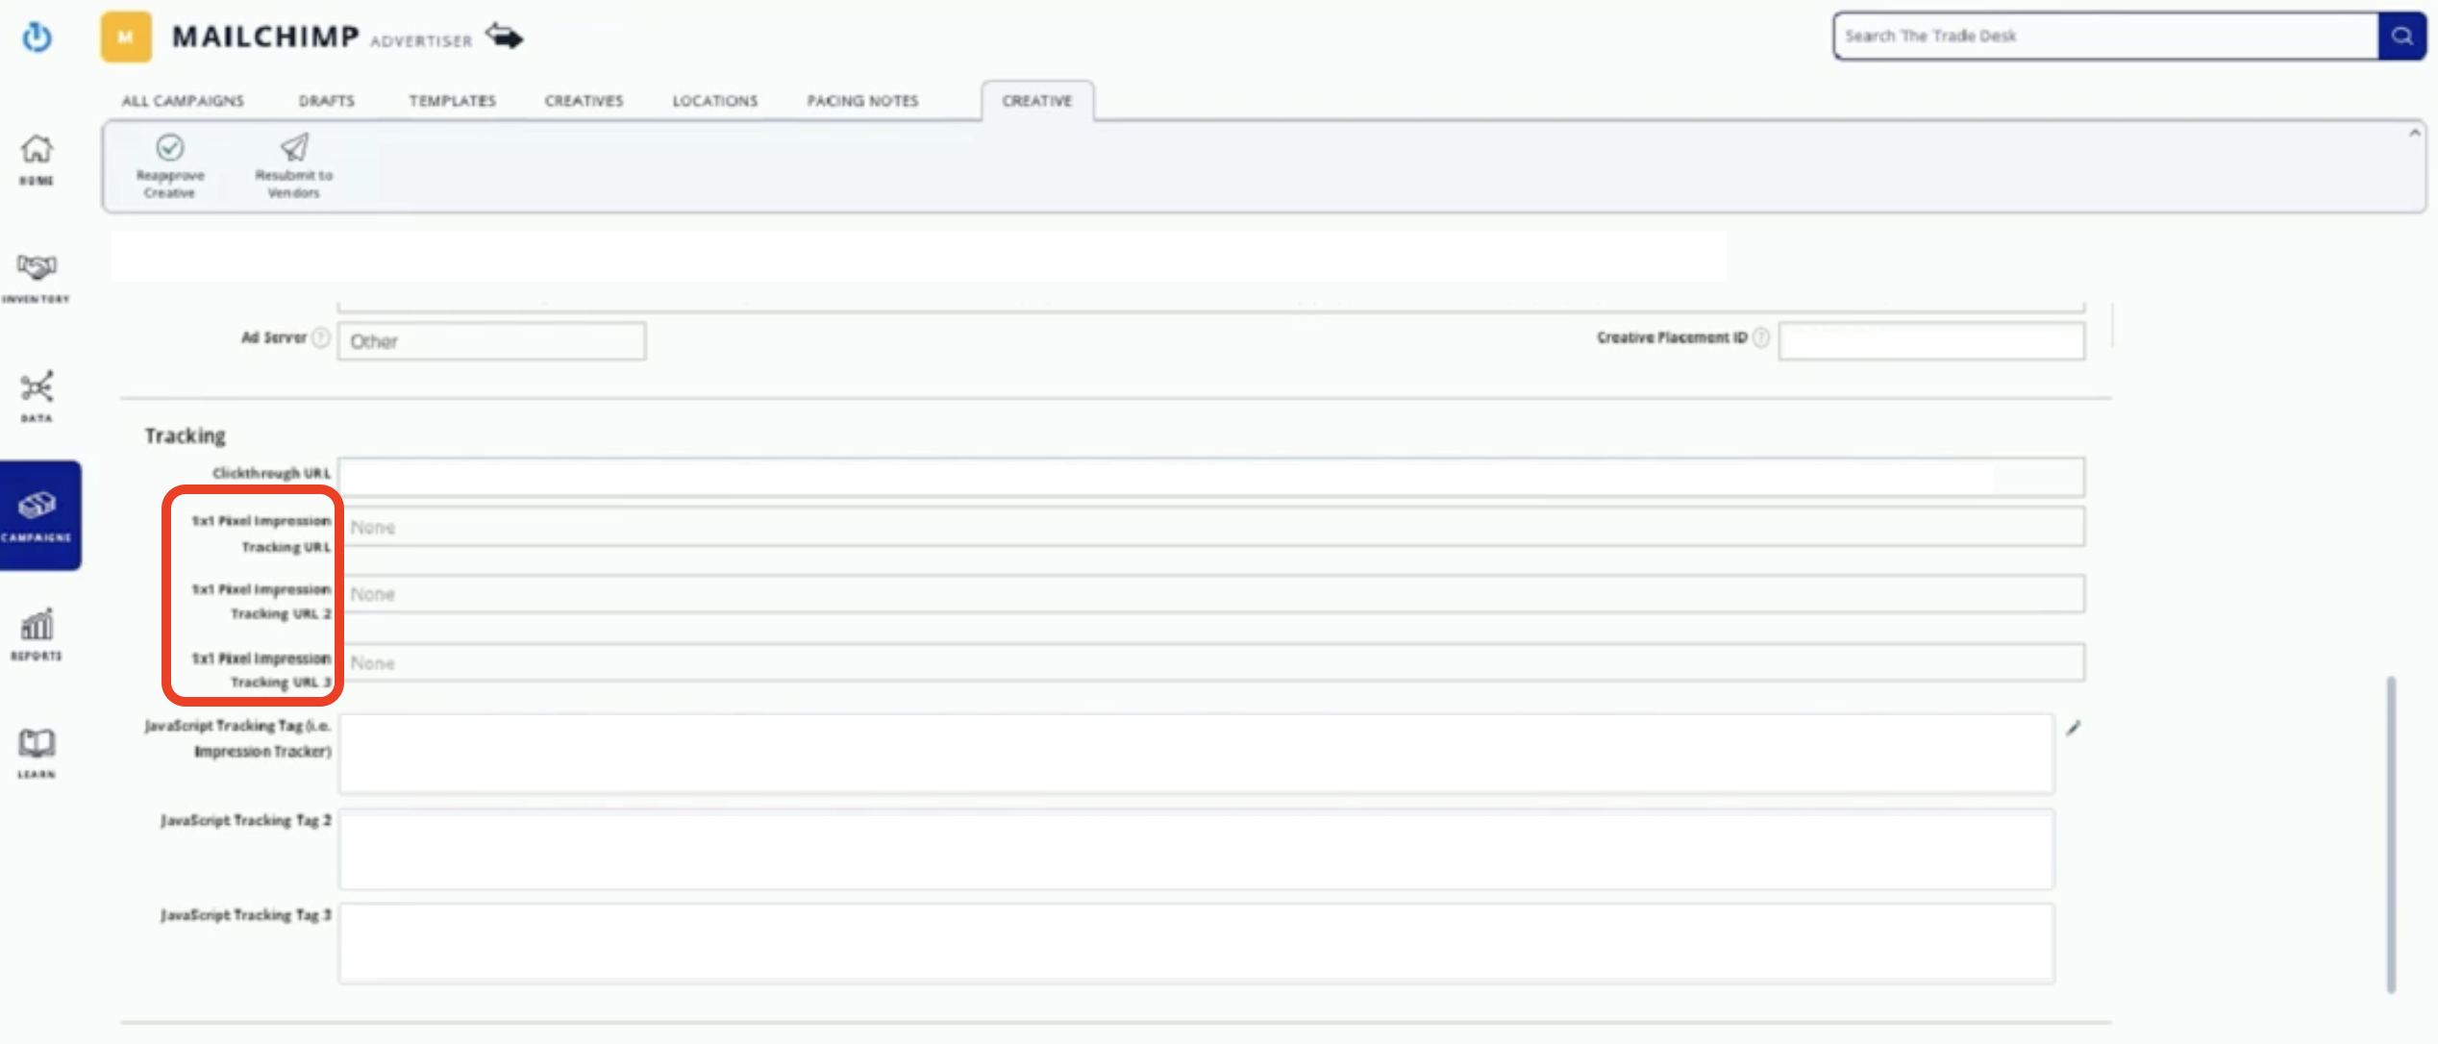Click the power icon at top left
The width and height of the screenshot is (2438, 1044).
[x=37, y=37]
